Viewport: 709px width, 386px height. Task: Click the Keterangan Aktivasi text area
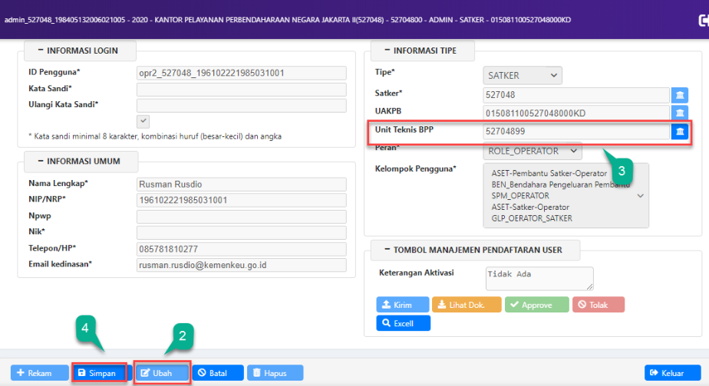coord(539,277)
